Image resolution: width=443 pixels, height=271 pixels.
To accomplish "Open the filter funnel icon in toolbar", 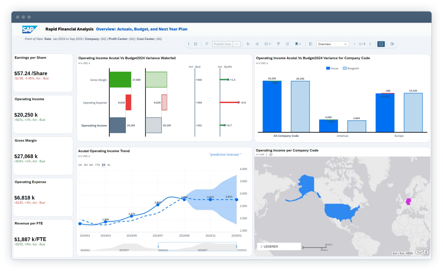I will click(278, 44).
